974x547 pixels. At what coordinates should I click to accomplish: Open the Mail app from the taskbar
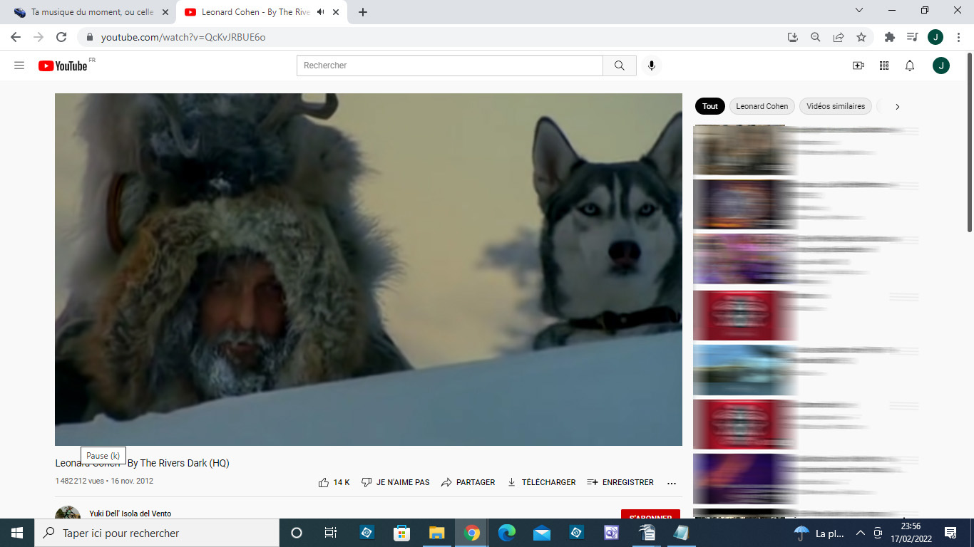tap(541, 533)
